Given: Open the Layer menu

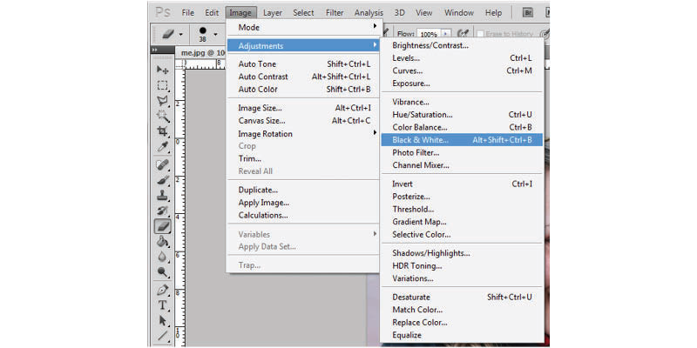Looking at the screenshot, I should (x=273, y=13).
